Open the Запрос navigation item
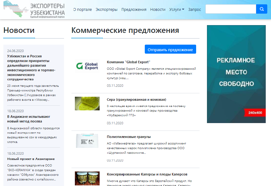The image size is (271, 186). tap(194, 10)
